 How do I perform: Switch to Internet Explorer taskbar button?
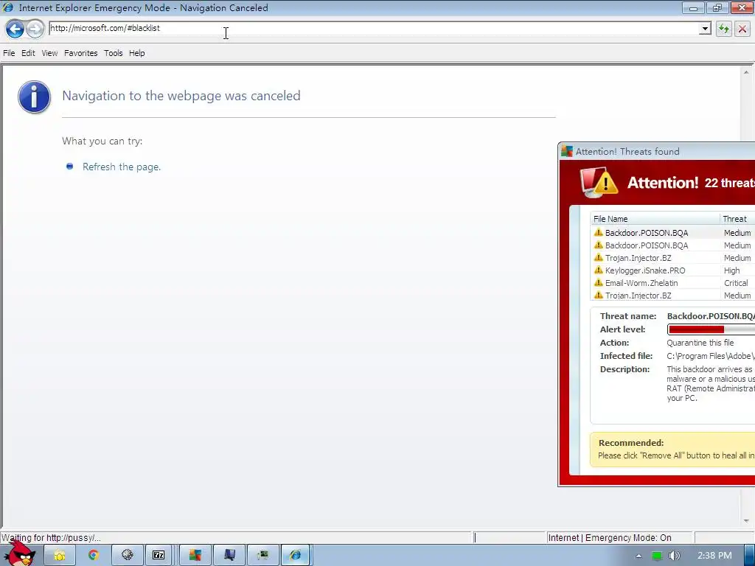coord(296,556)
